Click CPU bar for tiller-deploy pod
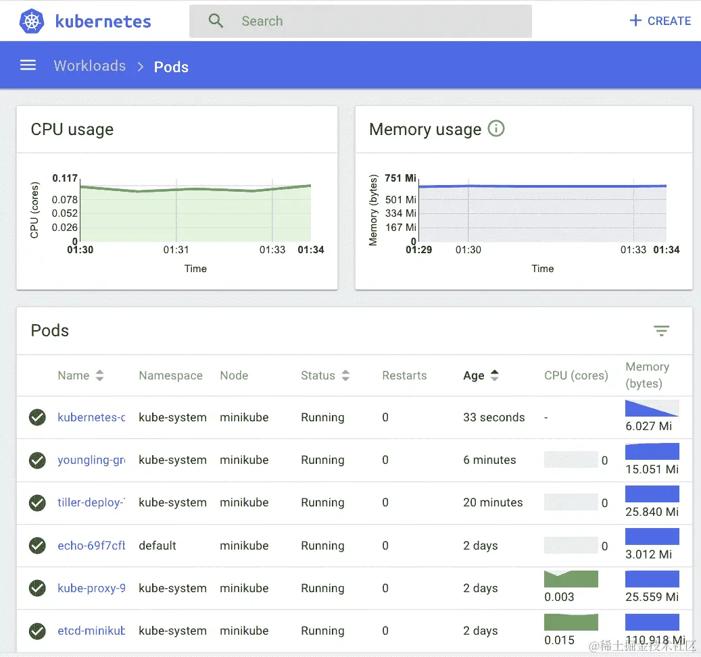 pyautogui.click(x=571, y=502)
